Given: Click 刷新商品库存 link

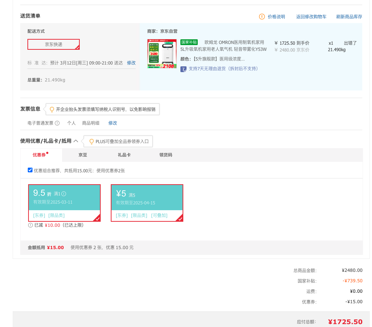Looking at the screenshot, I should pyautogui.click(x=349, y=17).
